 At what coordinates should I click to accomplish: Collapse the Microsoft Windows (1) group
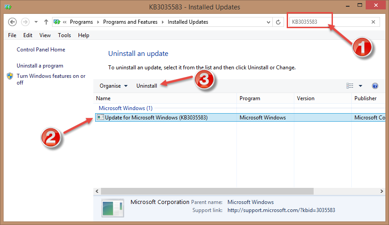(x=126, y=108)
